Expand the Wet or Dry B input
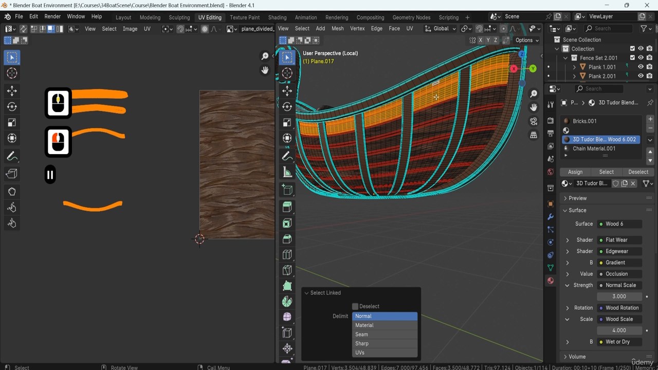The width and height of the screenshot is (658, 370). (568, 342)
